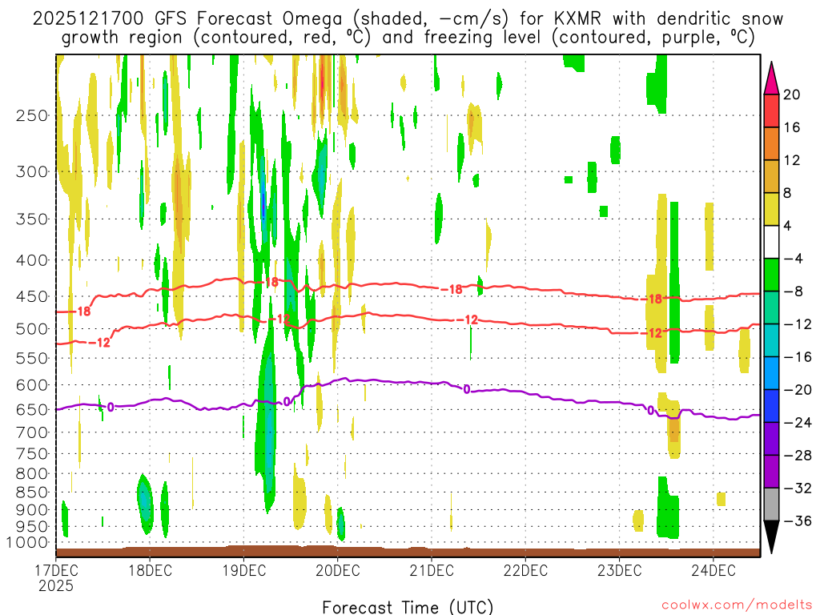
Task: Click the 22DEC date label on time axis
Action: (525, 570)
